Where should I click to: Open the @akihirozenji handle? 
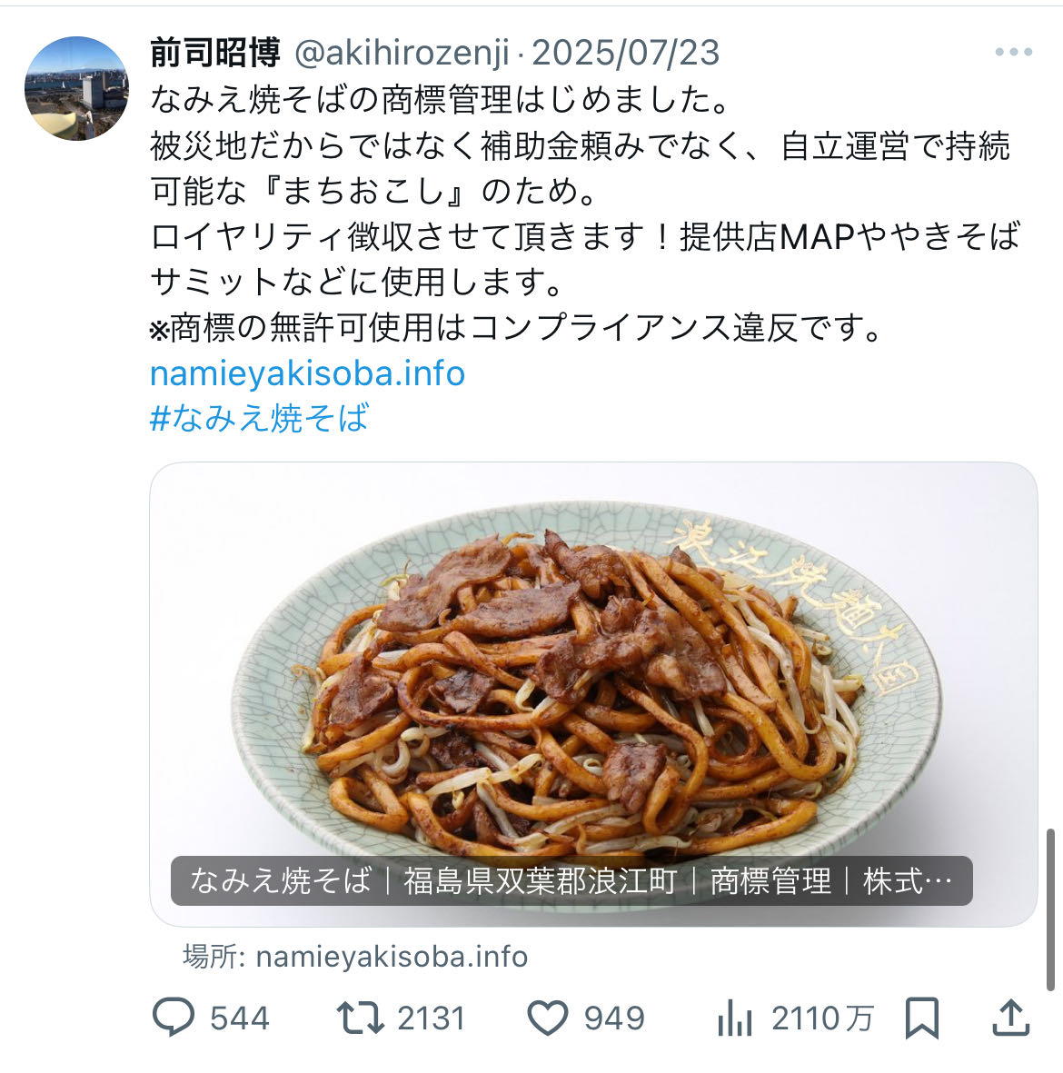coord(402,53)
